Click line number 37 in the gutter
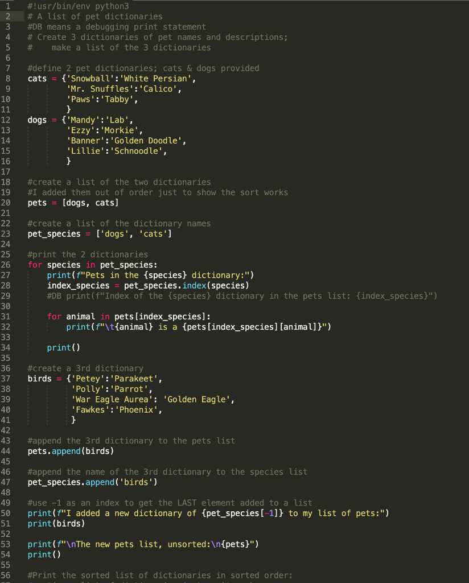The height and width of the screenshot is (583, 469). [6, 379]
